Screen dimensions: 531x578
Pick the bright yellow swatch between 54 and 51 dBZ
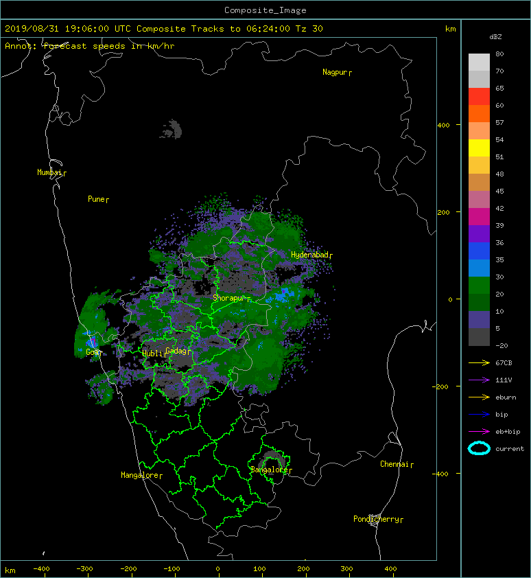click(479, 148)
